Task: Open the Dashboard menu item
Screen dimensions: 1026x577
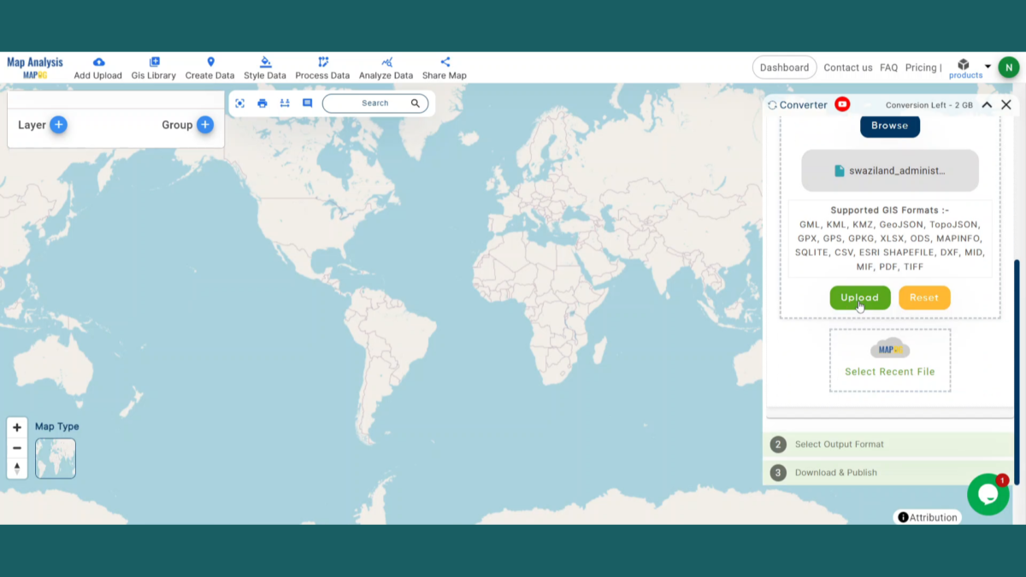Action: tap(784, 67)
